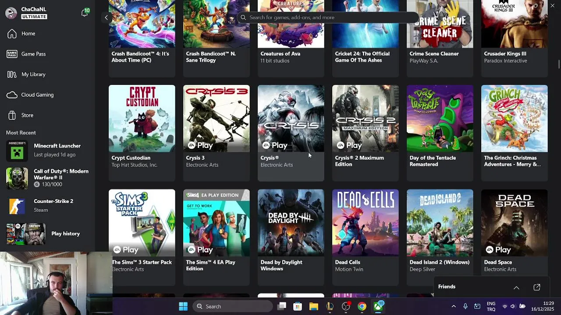Viewport: 561px width, 315px height.
Task: Open Google Chrome from taskbar
Action: click(362, 306)
